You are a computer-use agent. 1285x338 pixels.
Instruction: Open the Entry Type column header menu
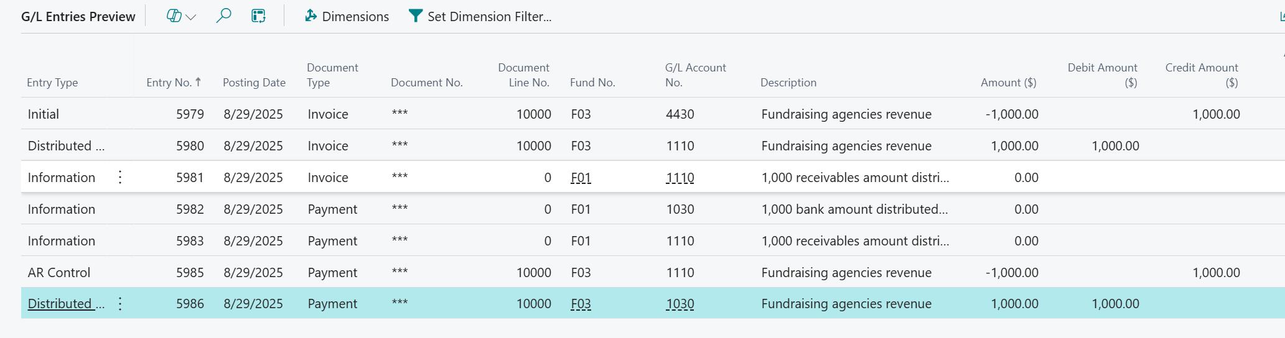pos(53,83)
